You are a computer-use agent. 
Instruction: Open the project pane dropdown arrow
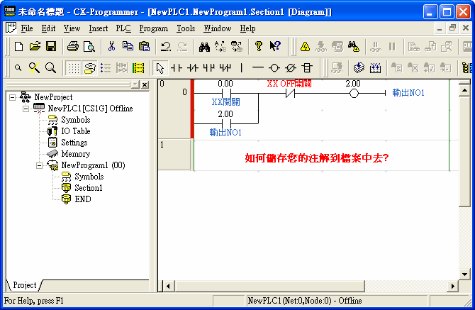[135, 84]
